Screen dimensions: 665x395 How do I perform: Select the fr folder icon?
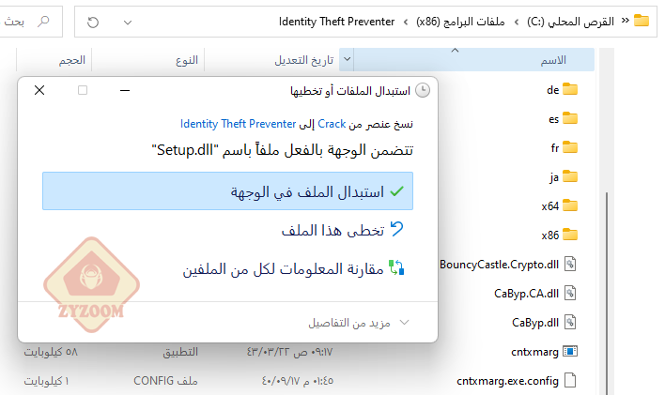pyautogui.click(x=570, y=147)
